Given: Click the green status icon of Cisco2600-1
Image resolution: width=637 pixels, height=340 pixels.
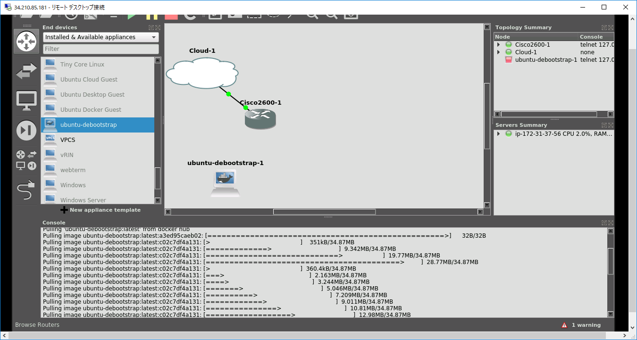Looking at the screenshot, I should (x=509, y=45).
